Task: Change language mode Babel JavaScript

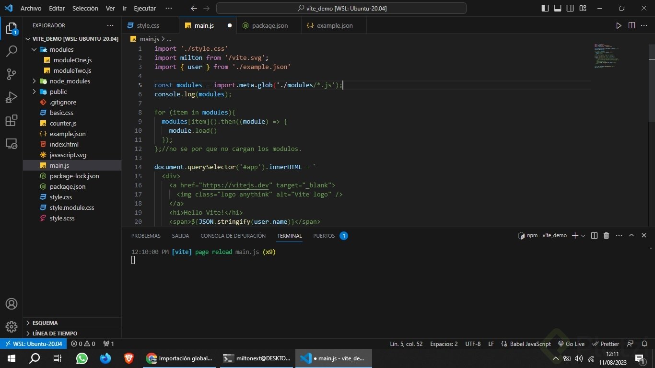Action: tap(526, 344)
